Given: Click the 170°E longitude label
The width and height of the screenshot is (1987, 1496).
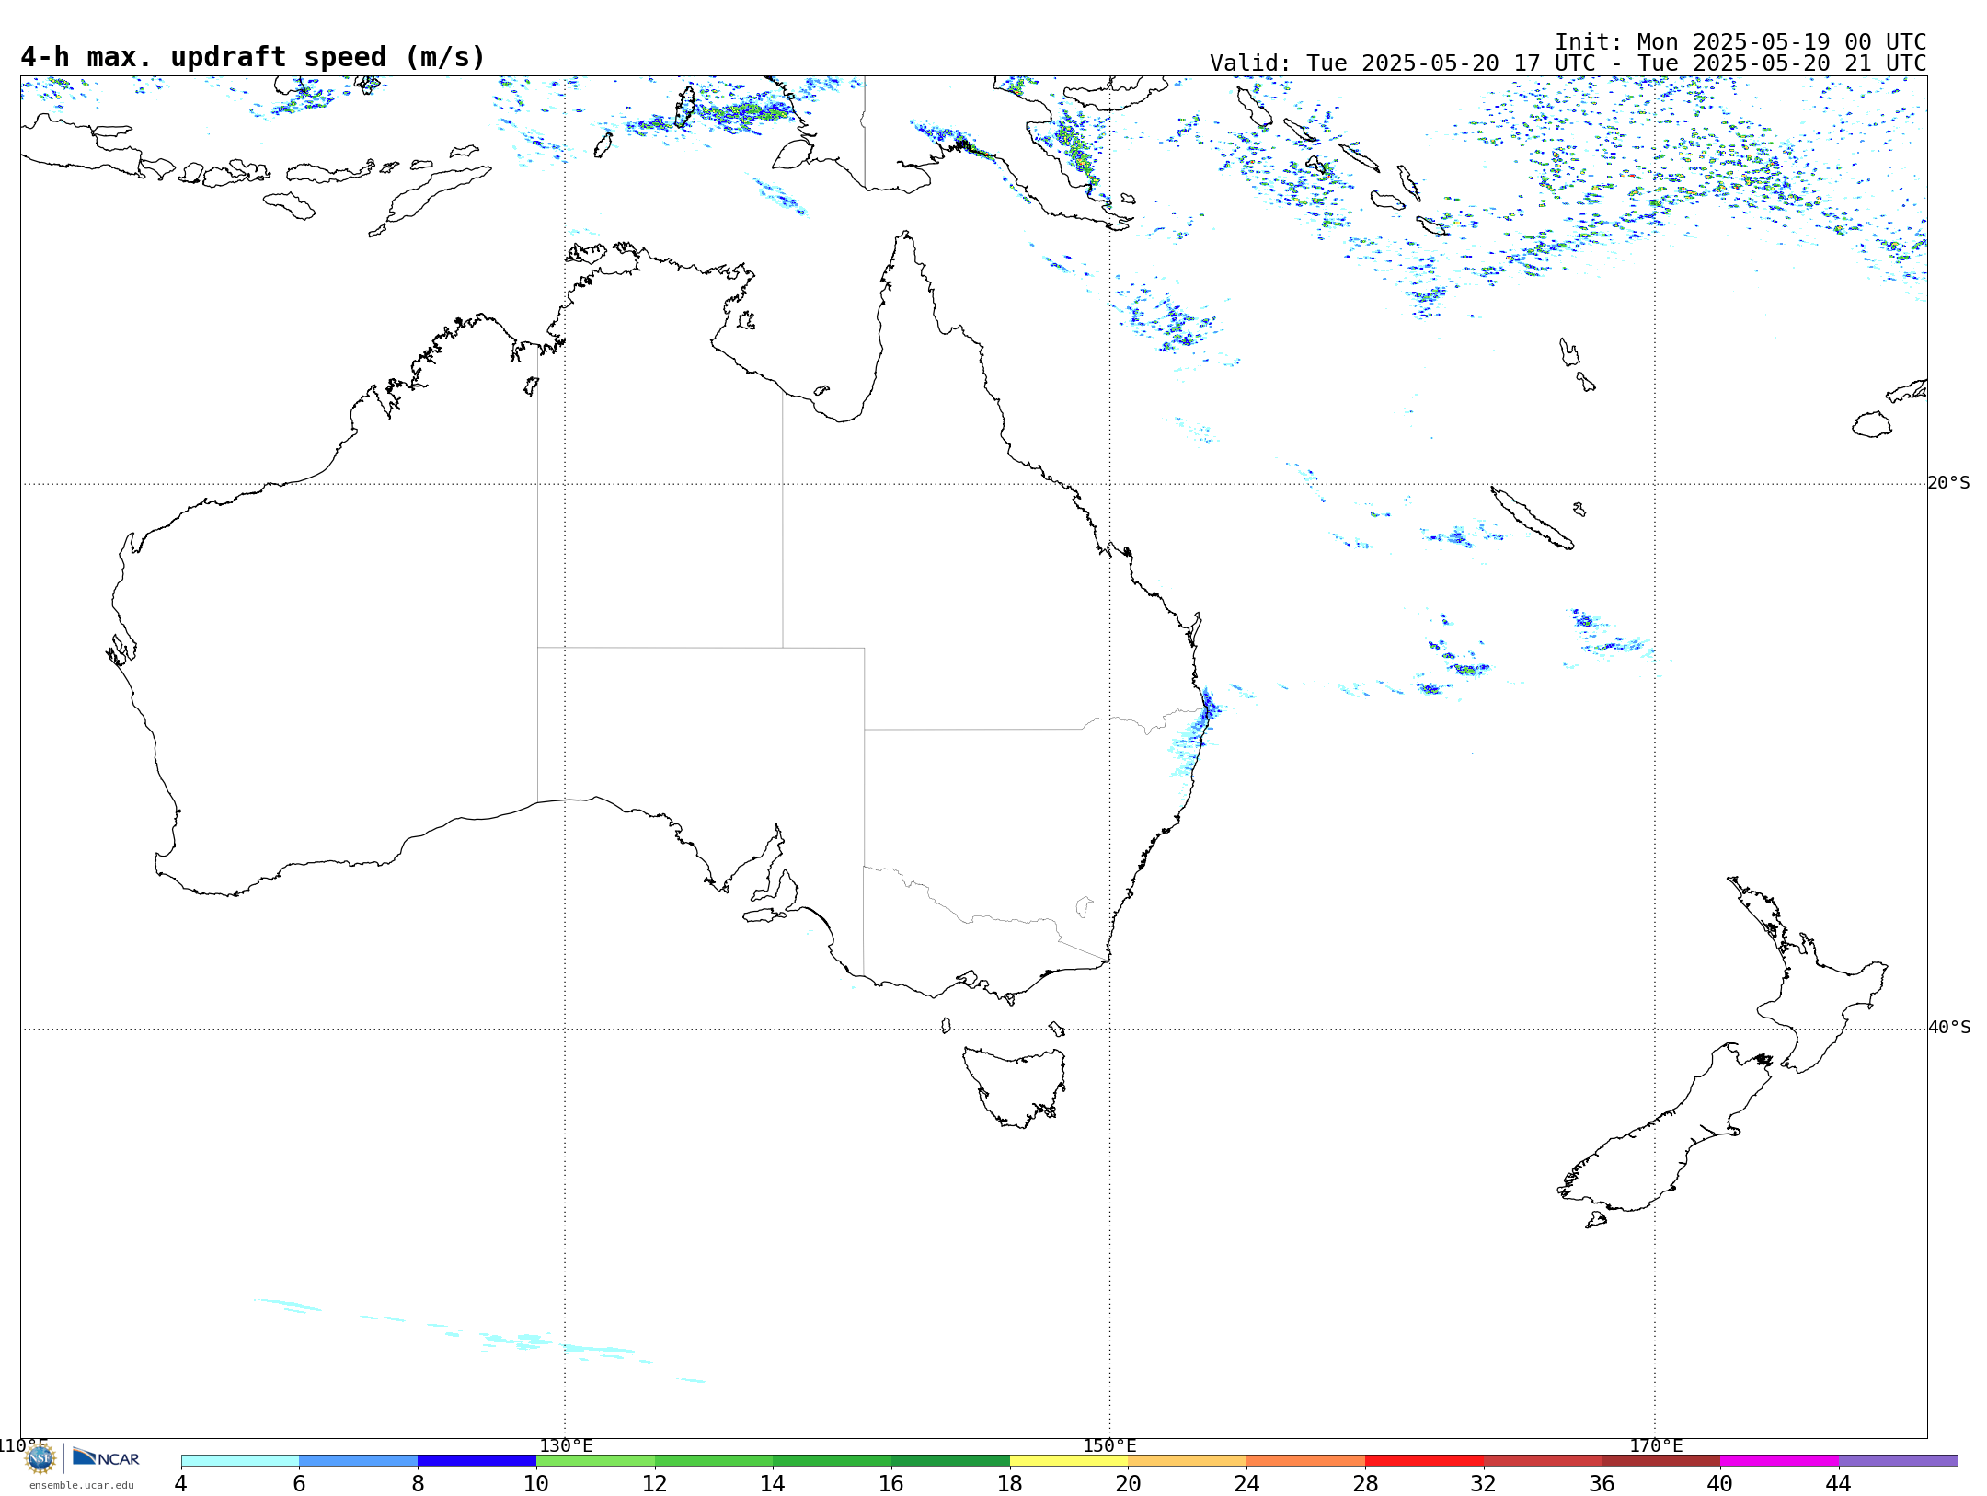Looking at the screenshot, I should click(1656, 1445).
